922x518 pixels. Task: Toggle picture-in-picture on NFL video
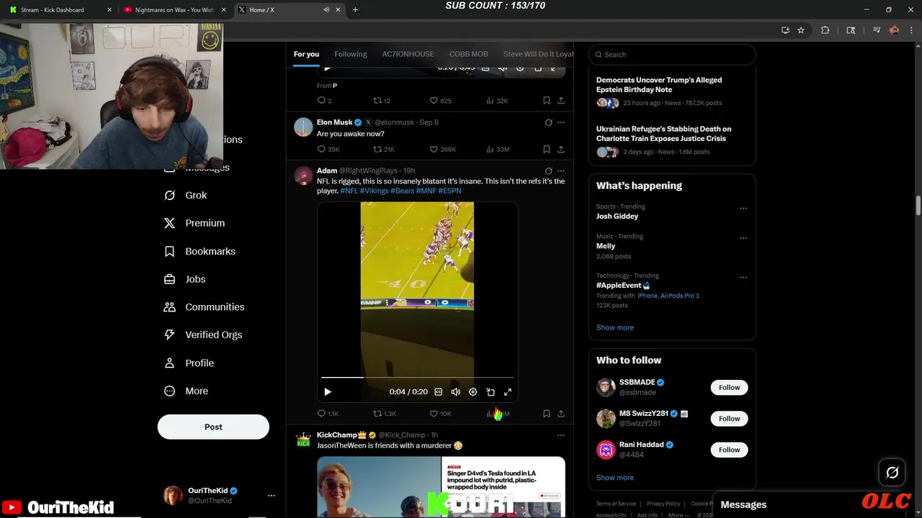tap(491, 392)
